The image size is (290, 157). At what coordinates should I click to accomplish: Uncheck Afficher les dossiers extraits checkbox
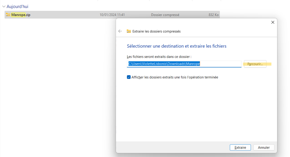coord(129,77)
